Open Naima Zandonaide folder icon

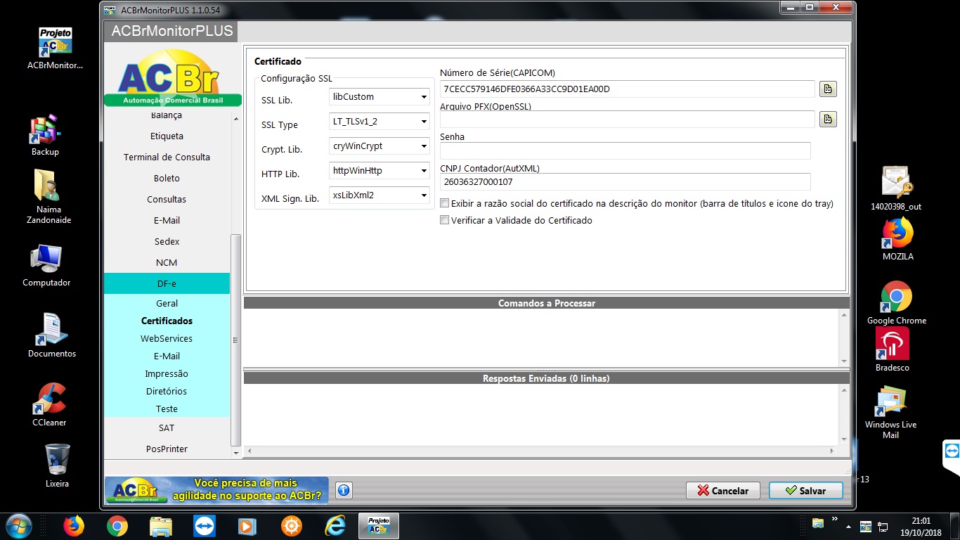point(48,197)
